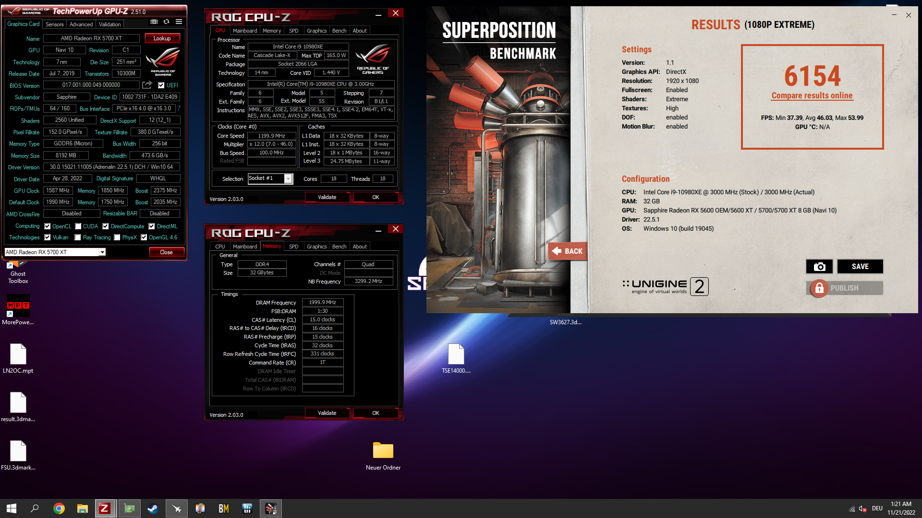922x518 pixels.
Task: Open the Socket #1 selection dropdown
Action: (288, 178)
